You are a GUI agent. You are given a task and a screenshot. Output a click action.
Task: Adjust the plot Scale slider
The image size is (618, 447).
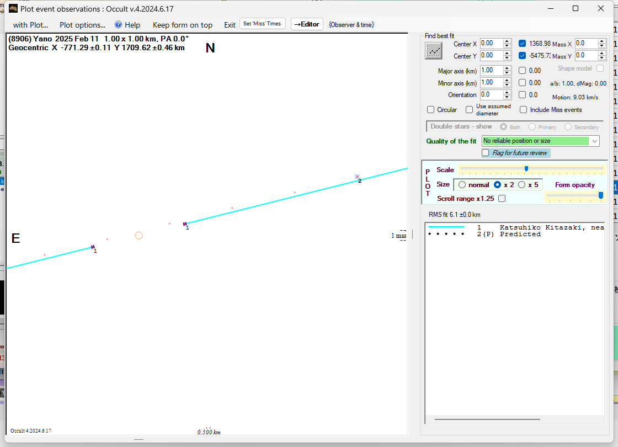pos(526,169)
